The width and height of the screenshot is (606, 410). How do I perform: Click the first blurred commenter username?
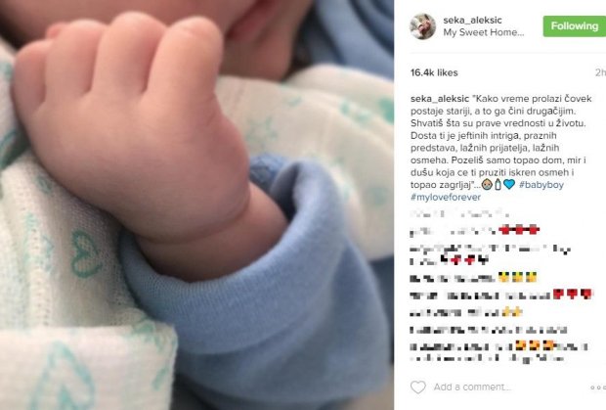tap(425, 213)
